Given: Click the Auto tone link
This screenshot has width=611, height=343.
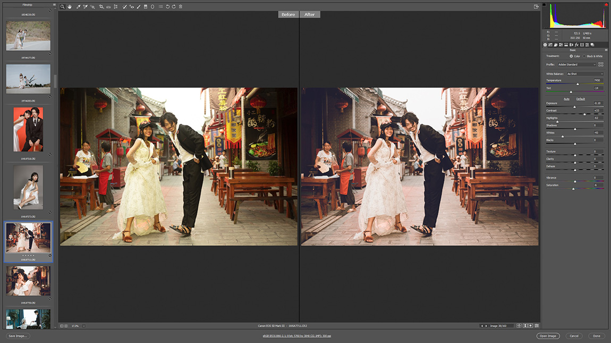Looking at the screenshot, I should (566, 99).
